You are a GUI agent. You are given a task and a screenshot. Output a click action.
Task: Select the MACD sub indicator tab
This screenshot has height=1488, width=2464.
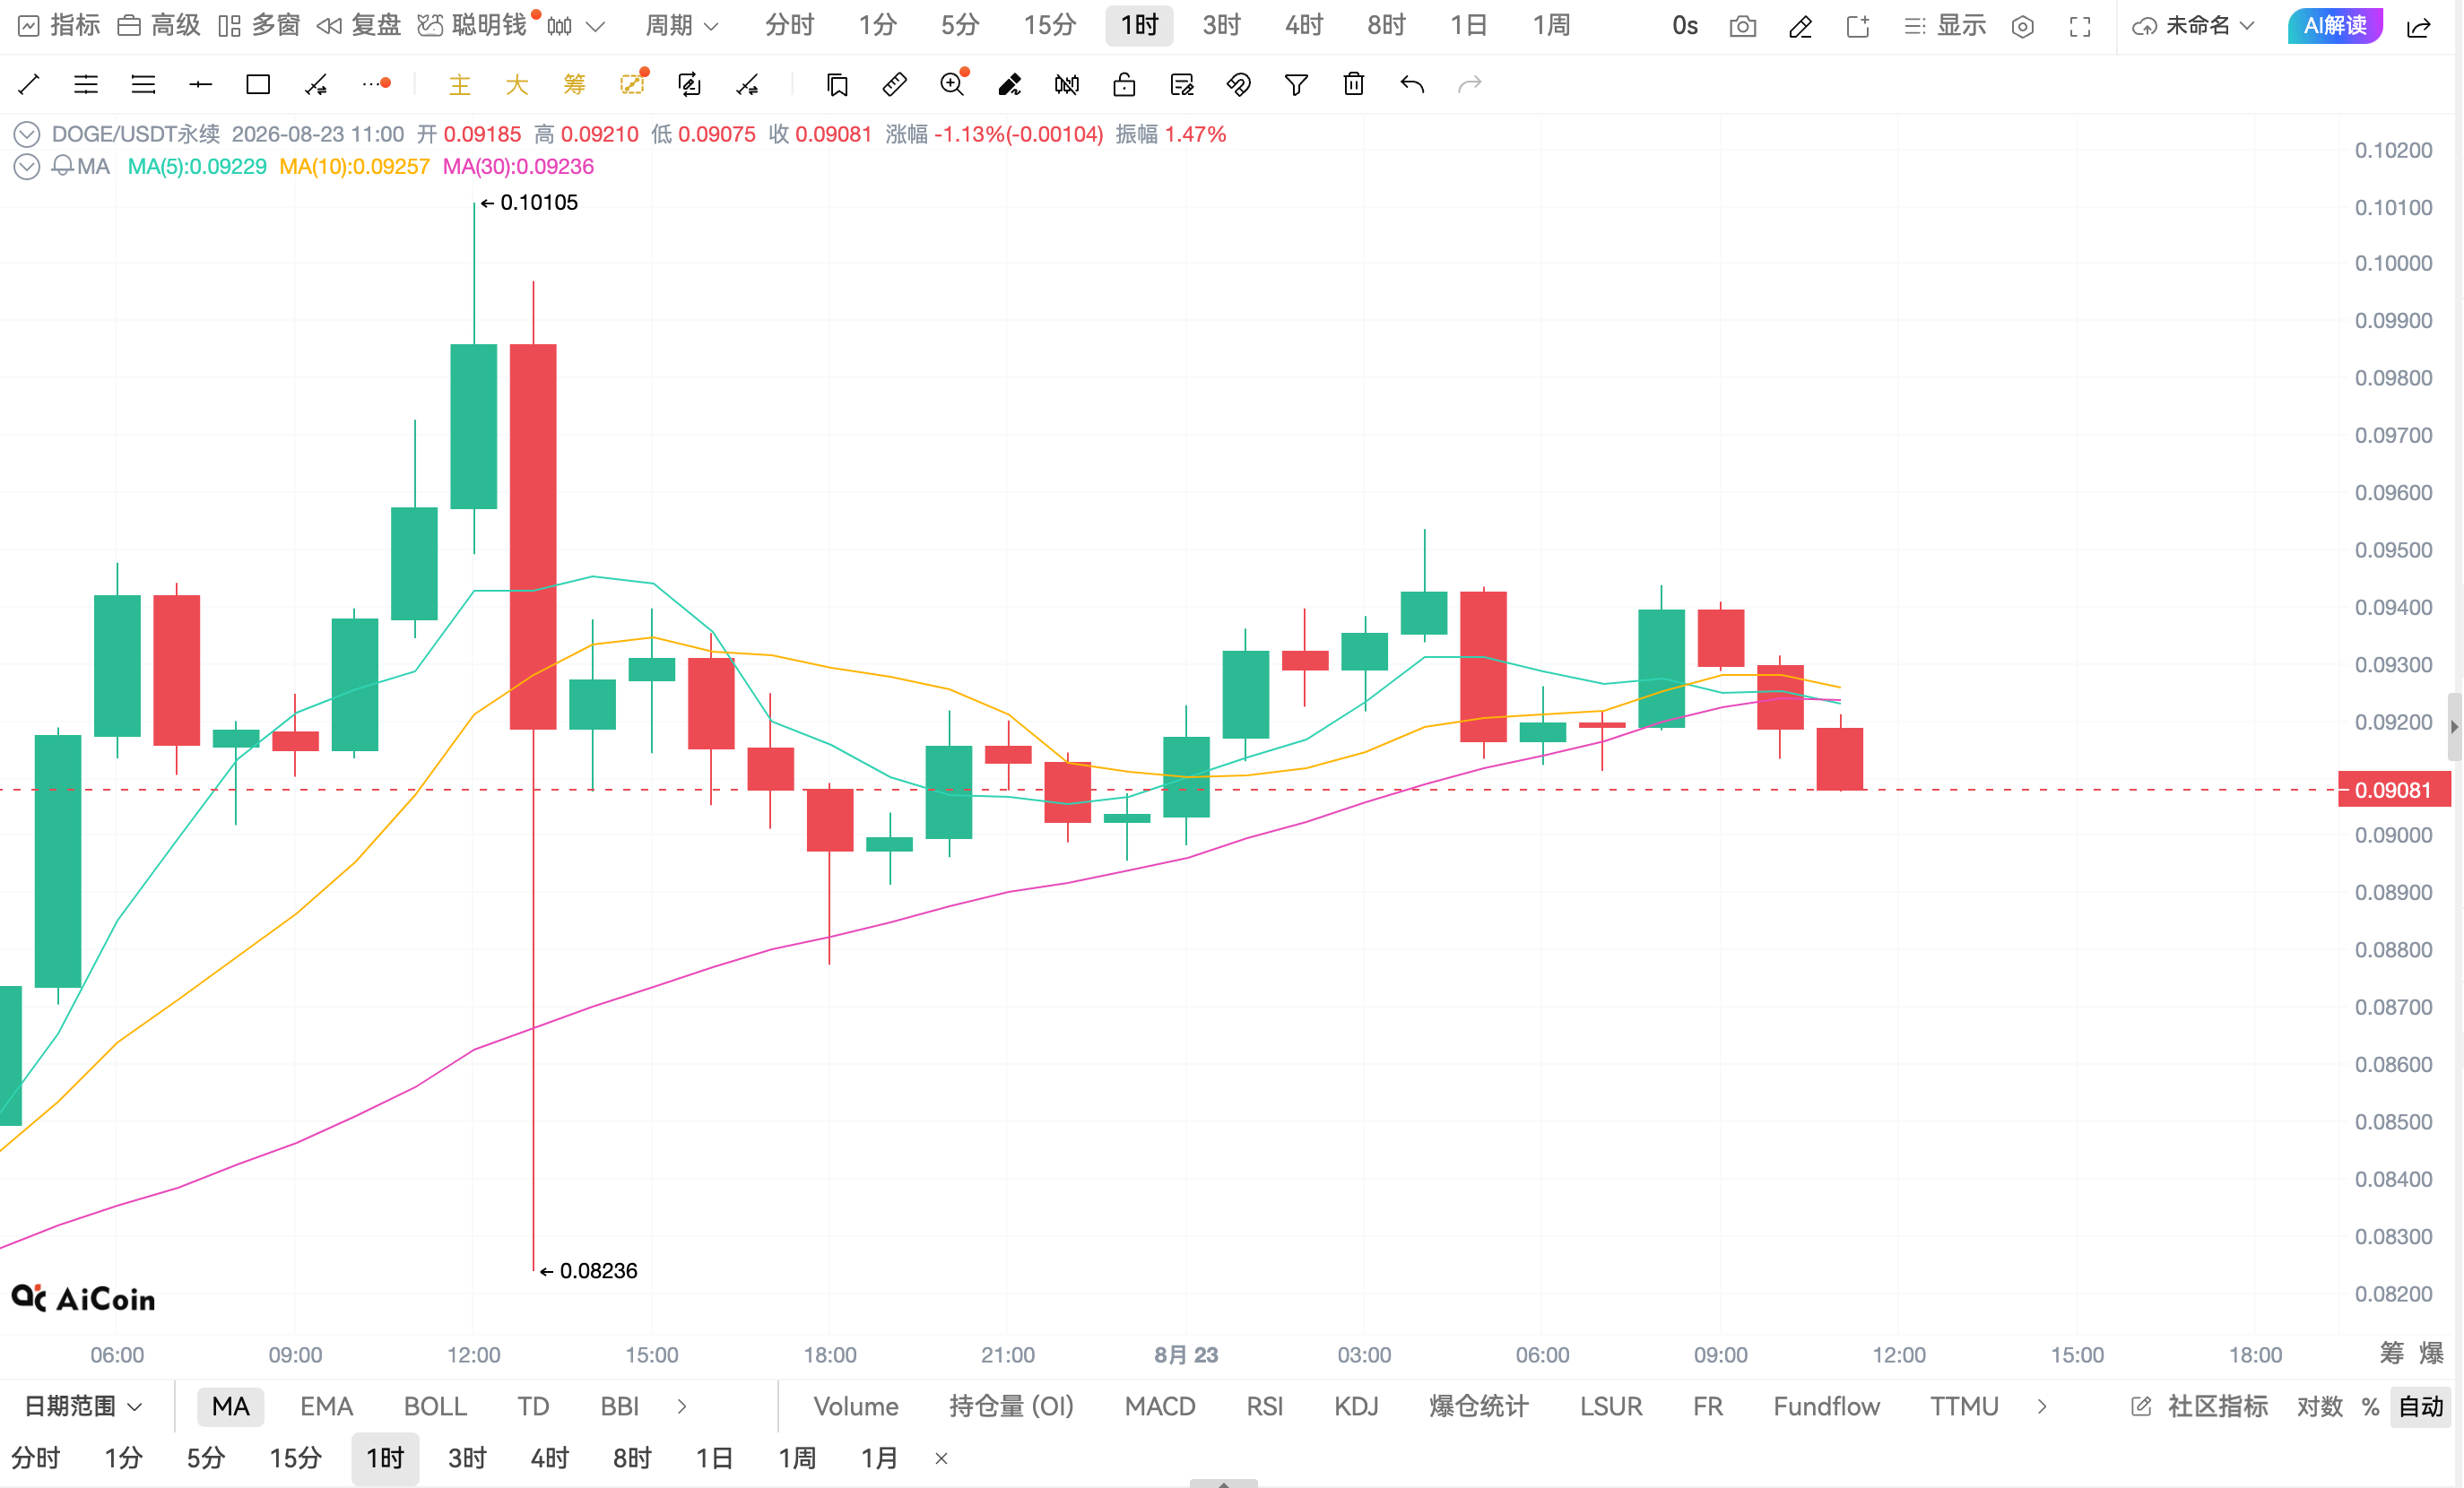pyautogui.click(x=1160, y=1407)
